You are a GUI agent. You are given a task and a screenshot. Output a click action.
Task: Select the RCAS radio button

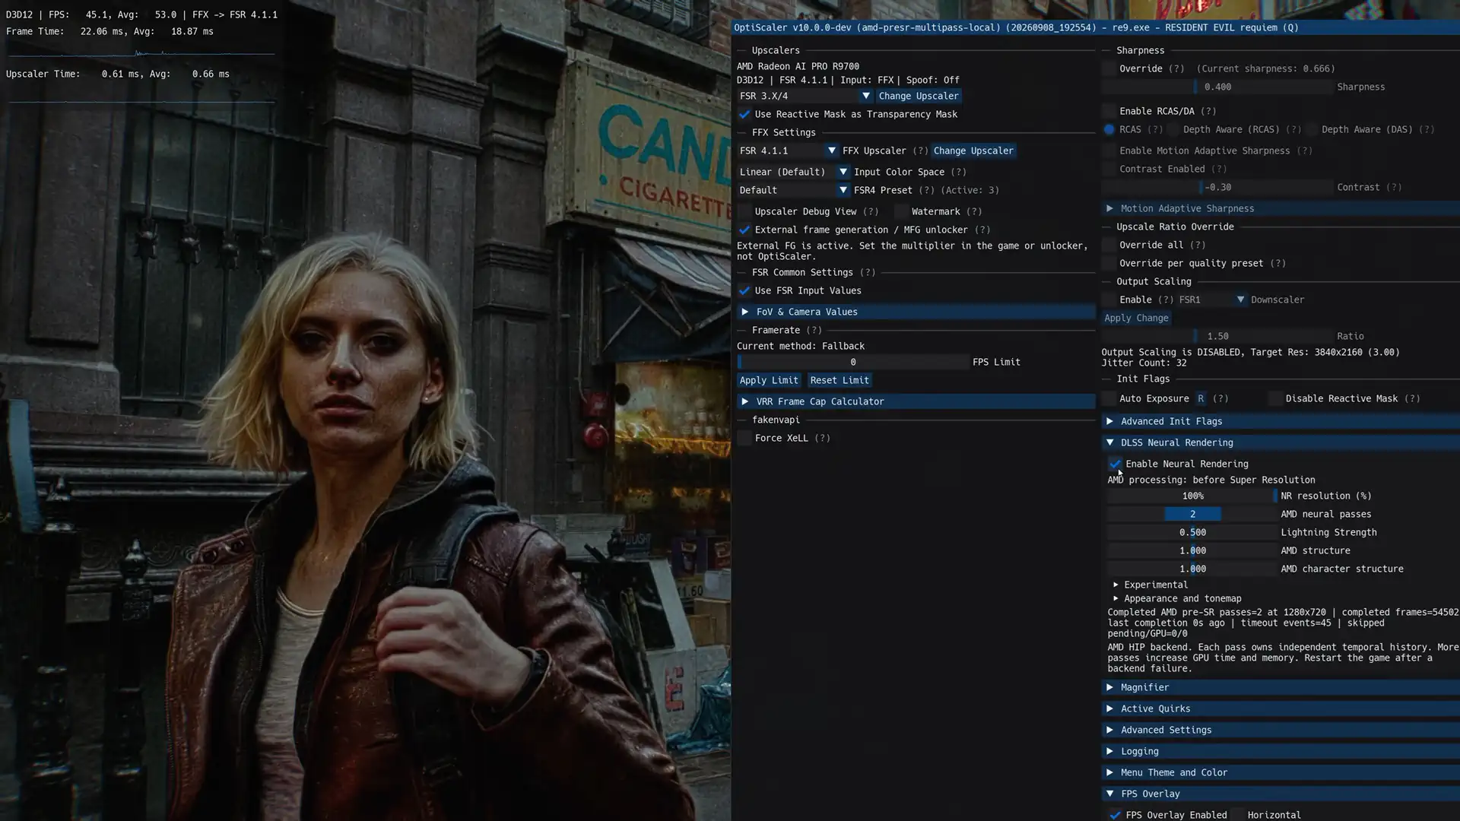(1109, 129)
